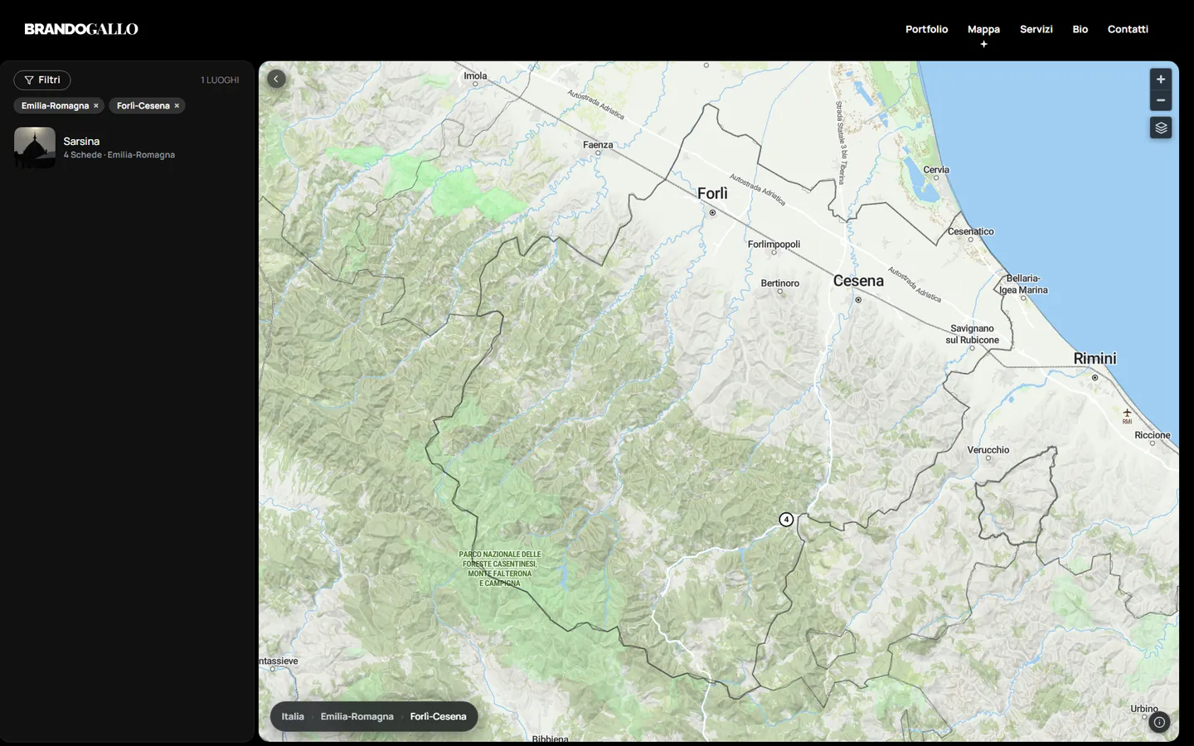The width and height of the screenshot is (1194, 746).
Task: Click the Faenza label on map
Action: coord(598,145)
